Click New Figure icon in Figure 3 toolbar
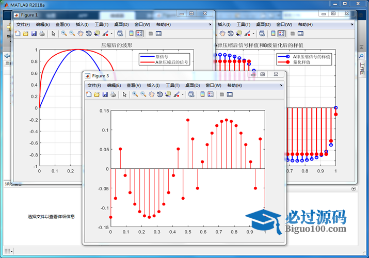The width and height of the screenshot is (369, 258). (89, 94)
